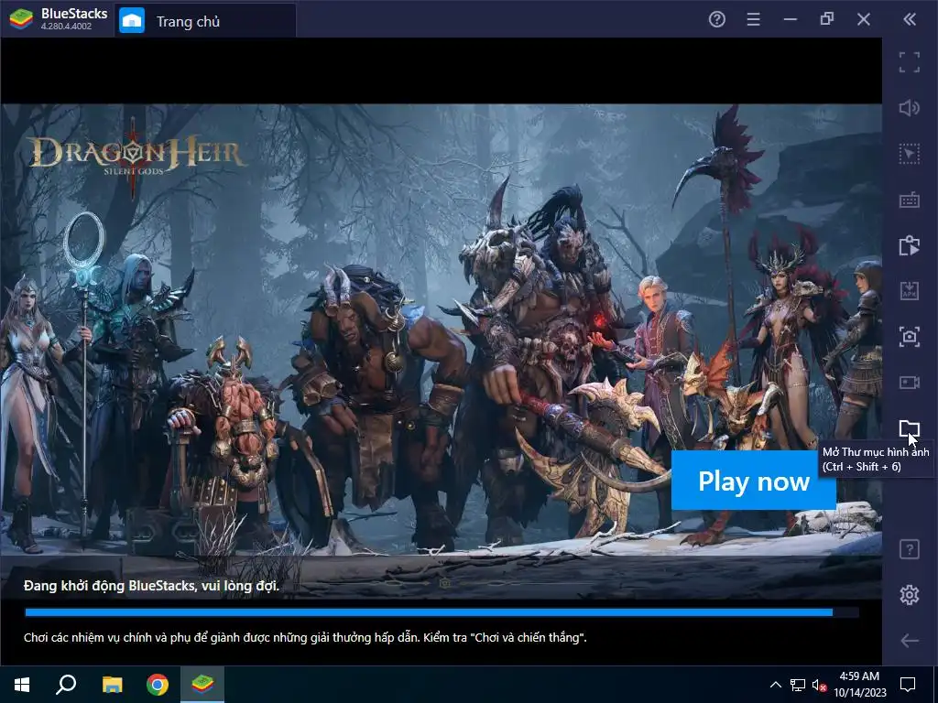
Task: Open File Explorer from taskbar
Action: pos(112,685)
